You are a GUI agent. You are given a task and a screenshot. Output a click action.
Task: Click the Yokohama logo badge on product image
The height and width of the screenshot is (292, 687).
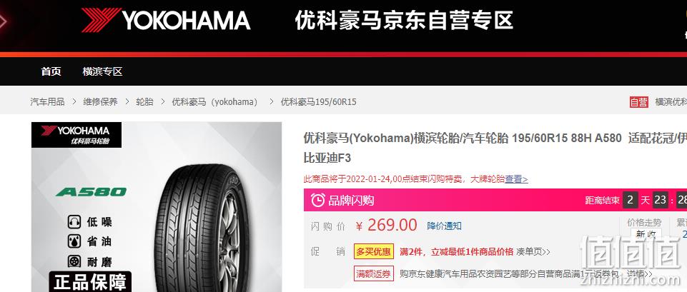[x=76, y=135]
